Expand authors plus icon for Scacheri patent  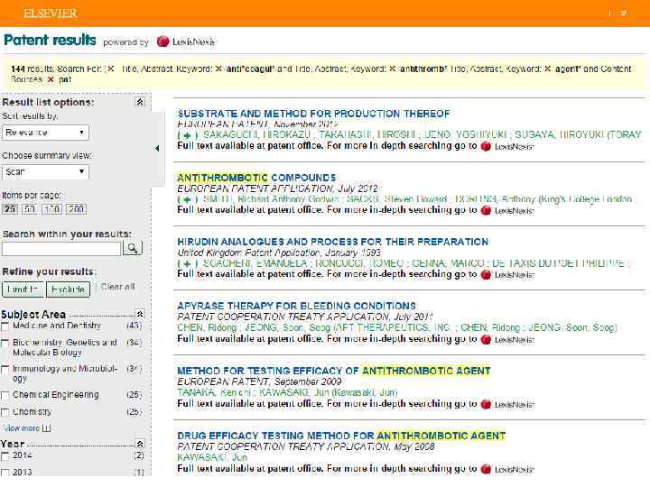pos(188,263)
